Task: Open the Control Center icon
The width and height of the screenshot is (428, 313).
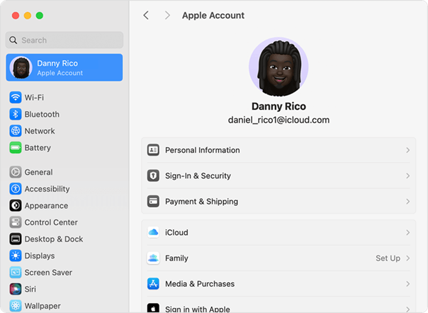Action: tap(16, 222)
